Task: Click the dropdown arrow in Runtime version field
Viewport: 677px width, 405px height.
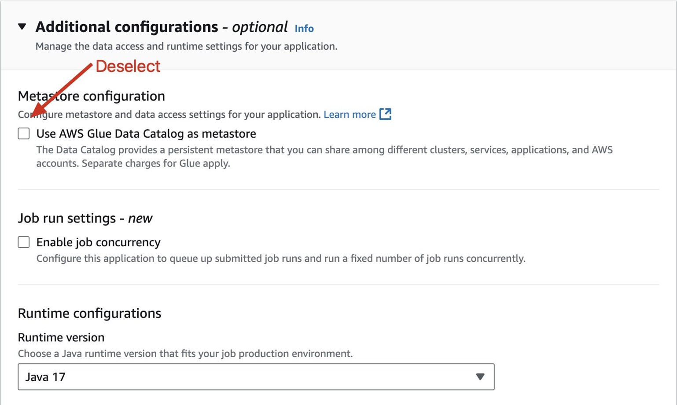Action: [x=480, y=377]
